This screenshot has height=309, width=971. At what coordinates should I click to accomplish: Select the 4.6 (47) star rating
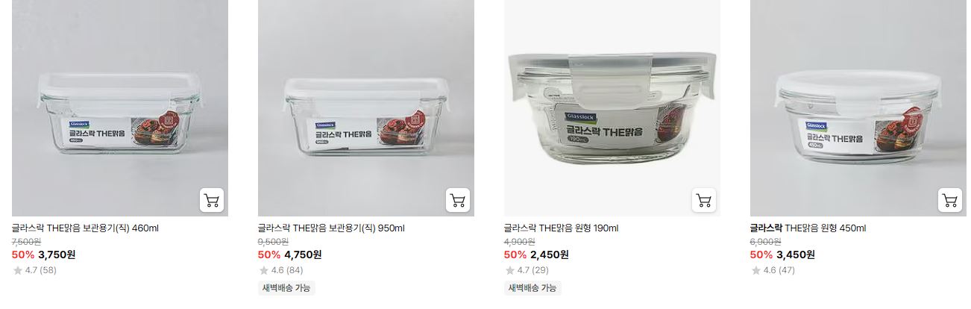click(x=773, y=270)
